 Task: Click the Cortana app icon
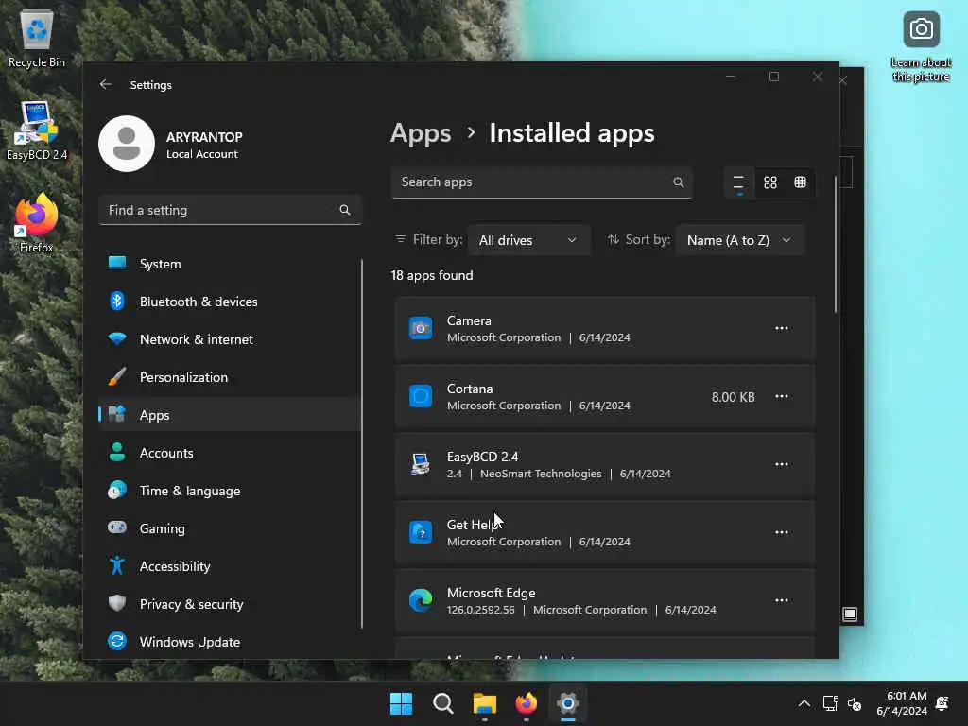[421, 396]
